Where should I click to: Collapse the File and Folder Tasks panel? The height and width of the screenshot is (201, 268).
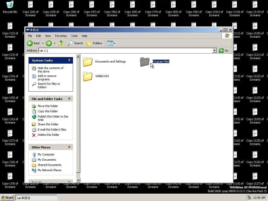tap(69, 99)
